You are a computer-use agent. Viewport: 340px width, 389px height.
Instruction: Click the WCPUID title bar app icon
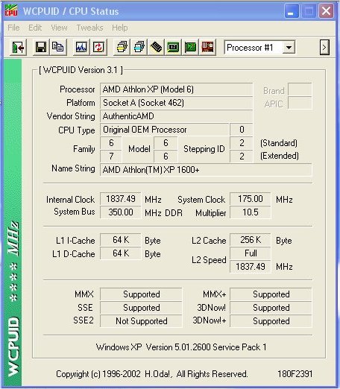click(x=11, y=11)
